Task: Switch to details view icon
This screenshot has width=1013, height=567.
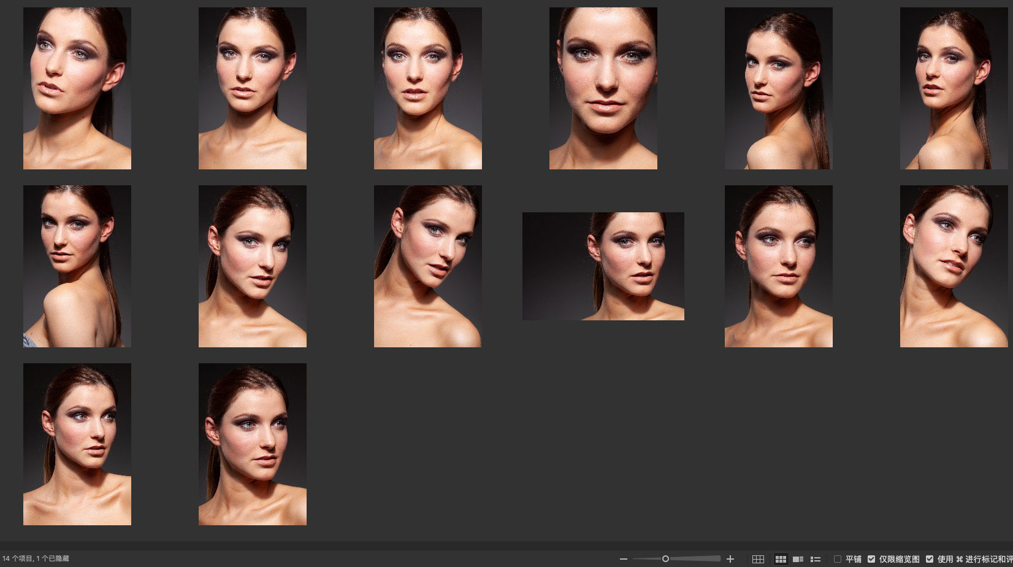Action: (x=798, y=559)
